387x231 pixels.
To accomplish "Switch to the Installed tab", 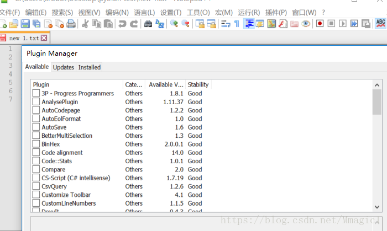I will pyautogui.click(x=90, y=67).
